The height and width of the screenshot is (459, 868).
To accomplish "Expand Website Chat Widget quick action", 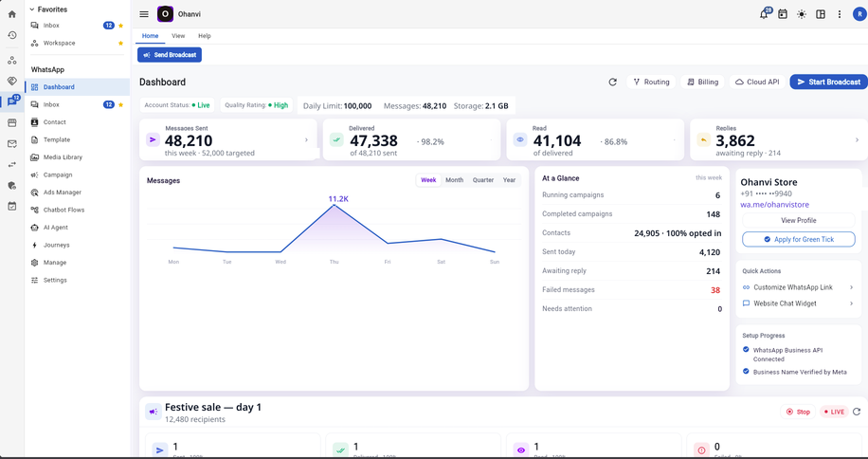I will pyautogui.click(x=851, y=303).
